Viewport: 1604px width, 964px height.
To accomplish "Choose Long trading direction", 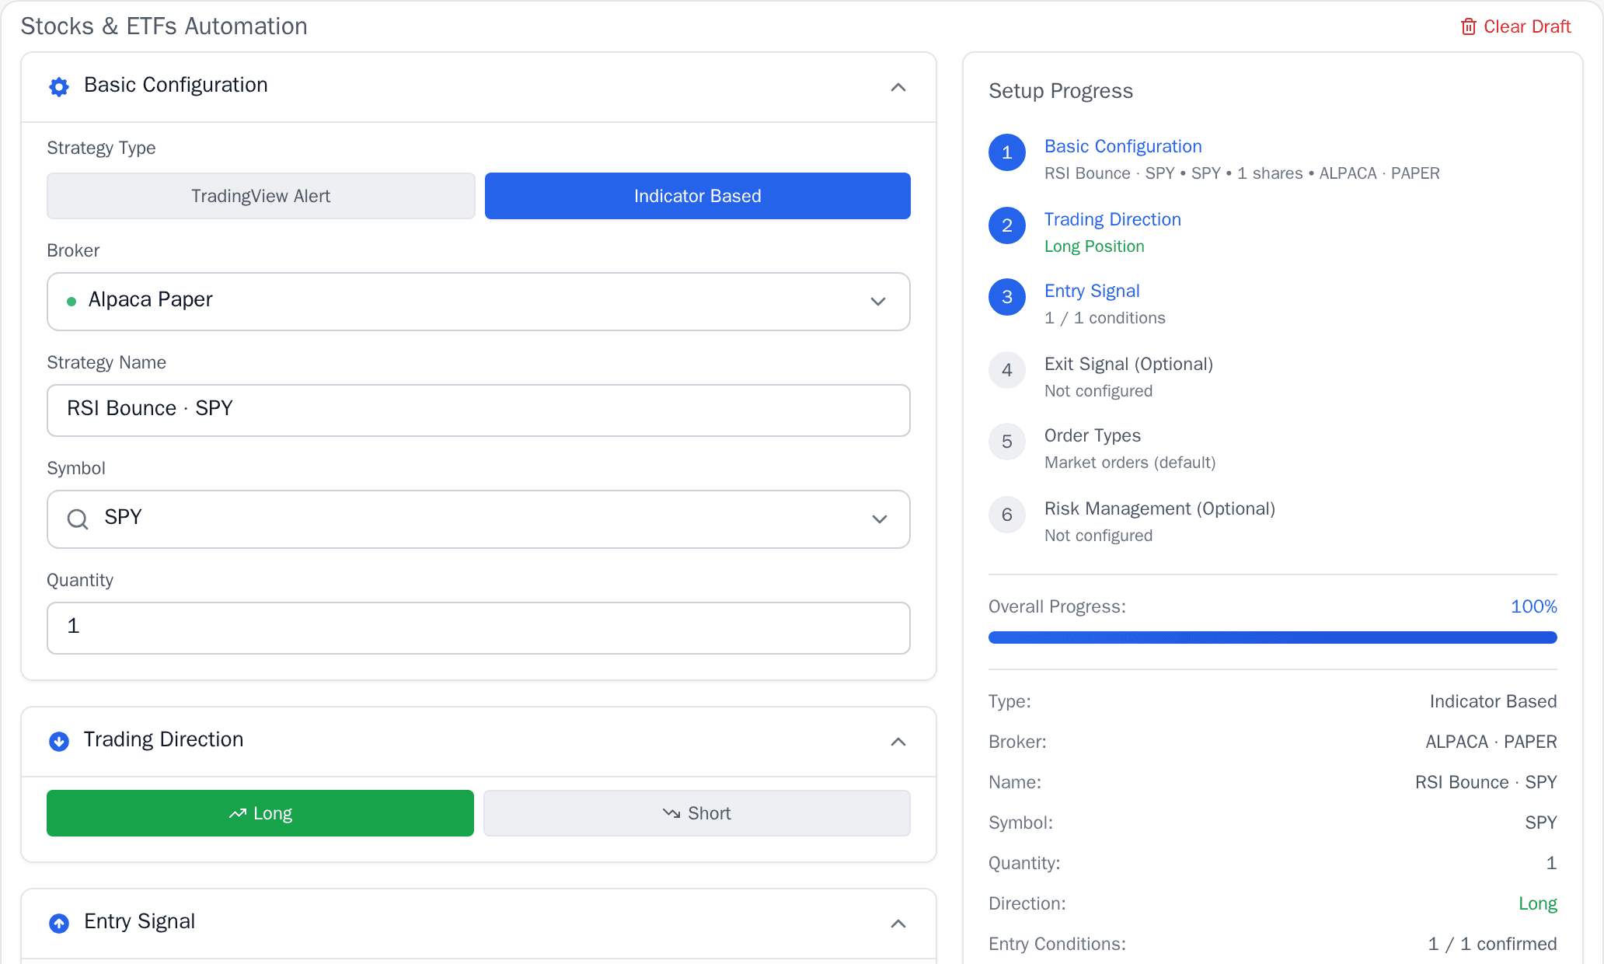I will [x=260, y=813].
